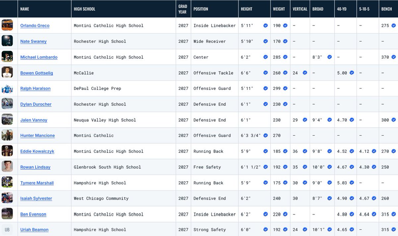Screen dimensions: 398x236
Task: Open Bowen Gottselig's profile link
Action: coord(36,73)
